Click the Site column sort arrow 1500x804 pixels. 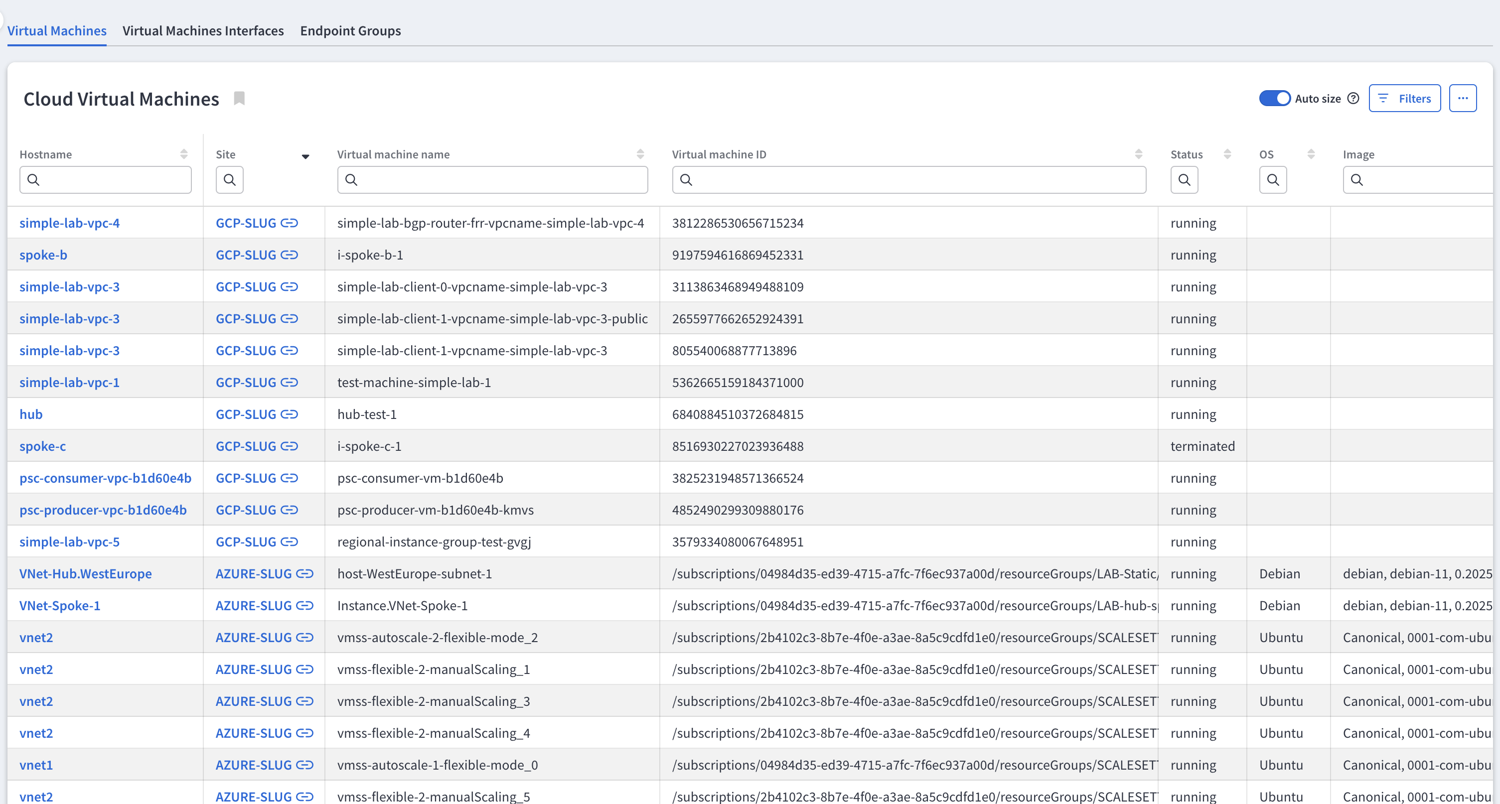[305, 156]
